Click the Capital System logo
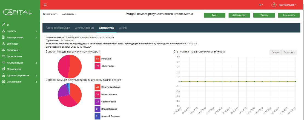Image resolution: width=304 pixels, height=120 pixels. (18, 12)
